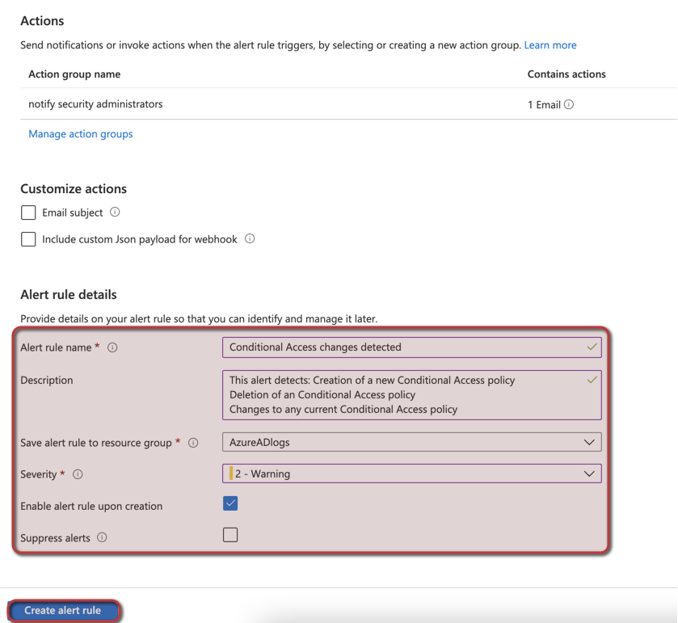Click info icon beside Email subject
This screenshot has height=623, width=678.
pyautogui.click(x=115, y=213)
